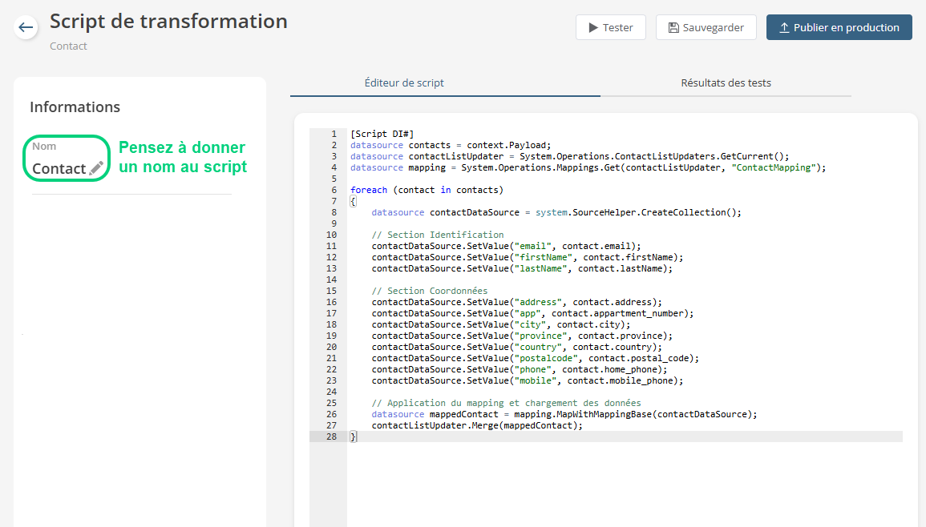
Task: Click the '// Section Coordonnées' comment
Action: [x=430, y=291]
